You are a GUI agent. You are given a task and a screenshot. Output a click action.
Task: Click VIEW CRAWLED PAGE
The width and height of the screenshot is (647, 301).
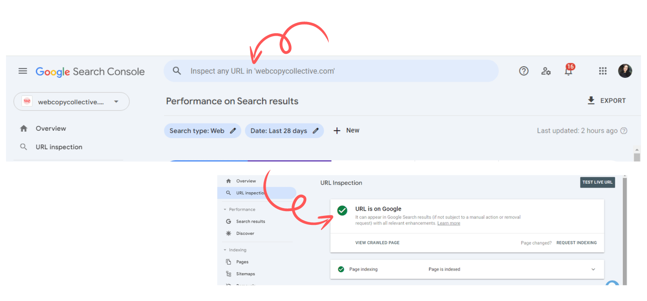[377, 243]
